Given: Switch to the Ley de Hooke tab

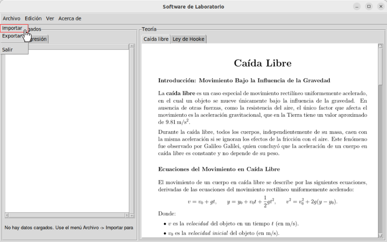Looking at the screenshot, I should click(188, 39).
